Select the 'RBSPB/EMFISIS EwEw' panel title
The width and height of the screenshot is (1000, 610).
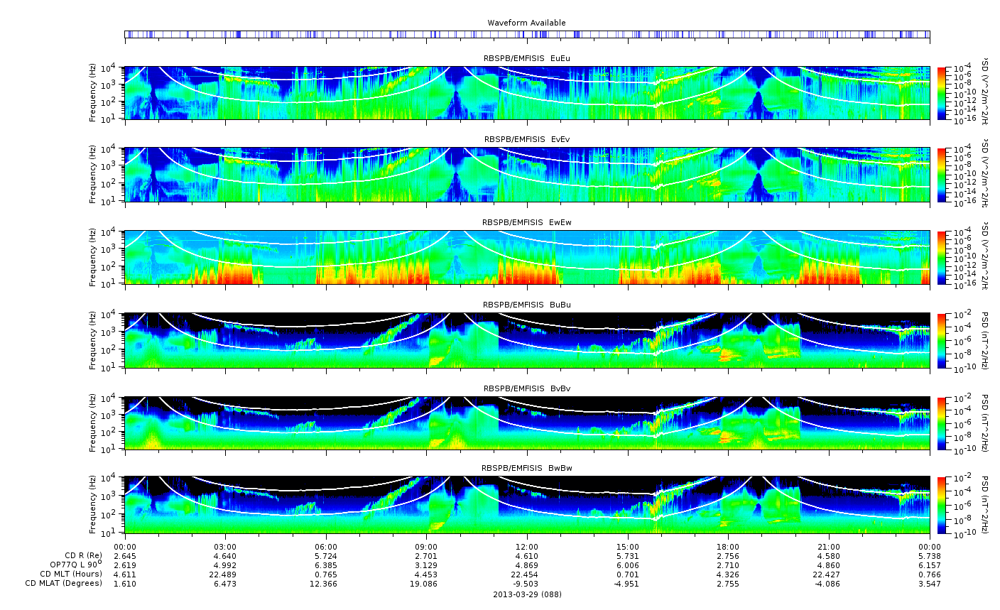click(x=527, y=222)
